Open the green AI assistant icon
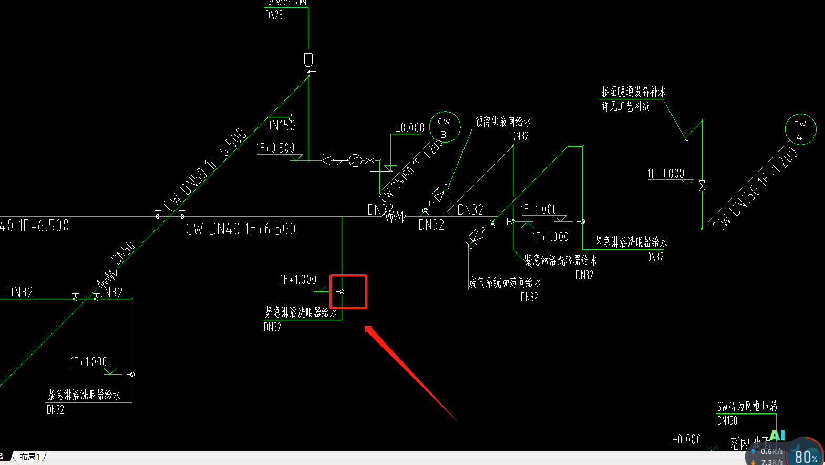The image size is (825, 465). point(778,435)
